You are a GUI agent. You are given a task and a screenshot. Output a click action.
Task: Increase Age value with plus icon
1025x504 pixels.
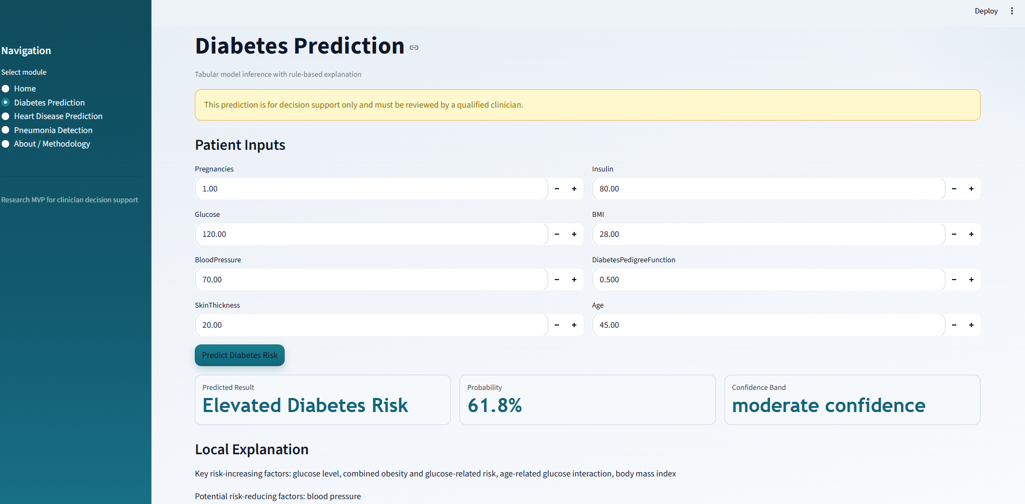point(971,325)
